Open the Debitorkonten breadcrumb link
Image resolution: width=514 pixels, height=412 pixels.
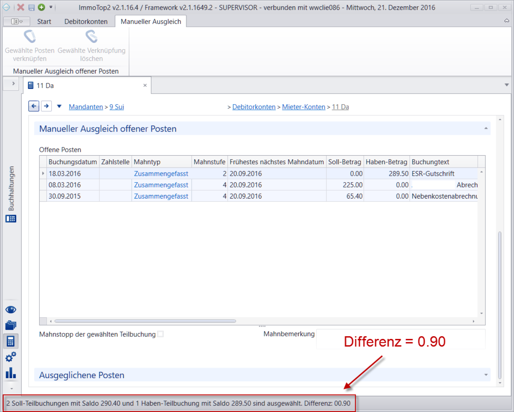[x=254, y=107]
